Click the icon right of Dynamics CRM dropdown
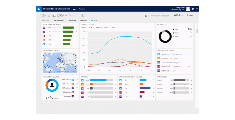This screenshot has height=120, width=235. (x=70, y=15)
